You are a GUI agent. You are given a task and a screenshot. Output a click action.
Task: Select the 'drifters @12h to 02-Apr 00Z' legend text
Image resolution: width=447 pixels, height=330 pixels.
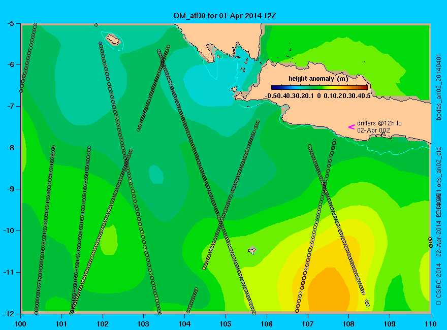click(379, 127)
